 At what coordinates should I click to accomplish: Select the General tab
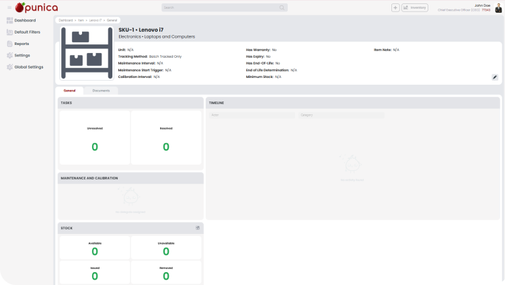coord(69,91)
